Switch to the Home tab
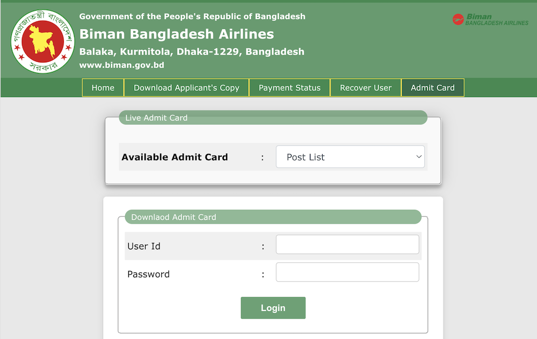Viewport: 537px width, 339px height. click(103, 87)
